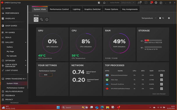The height and width of the screenshot is (110, 177).
Task: End the Microsoft OneDrive process
Action: [161, 84]
